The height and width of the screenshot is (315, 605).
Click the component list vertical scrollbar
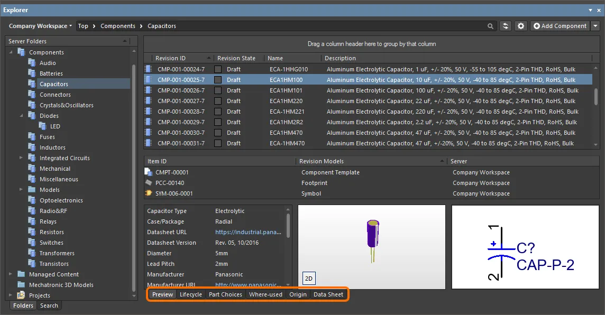596,97
